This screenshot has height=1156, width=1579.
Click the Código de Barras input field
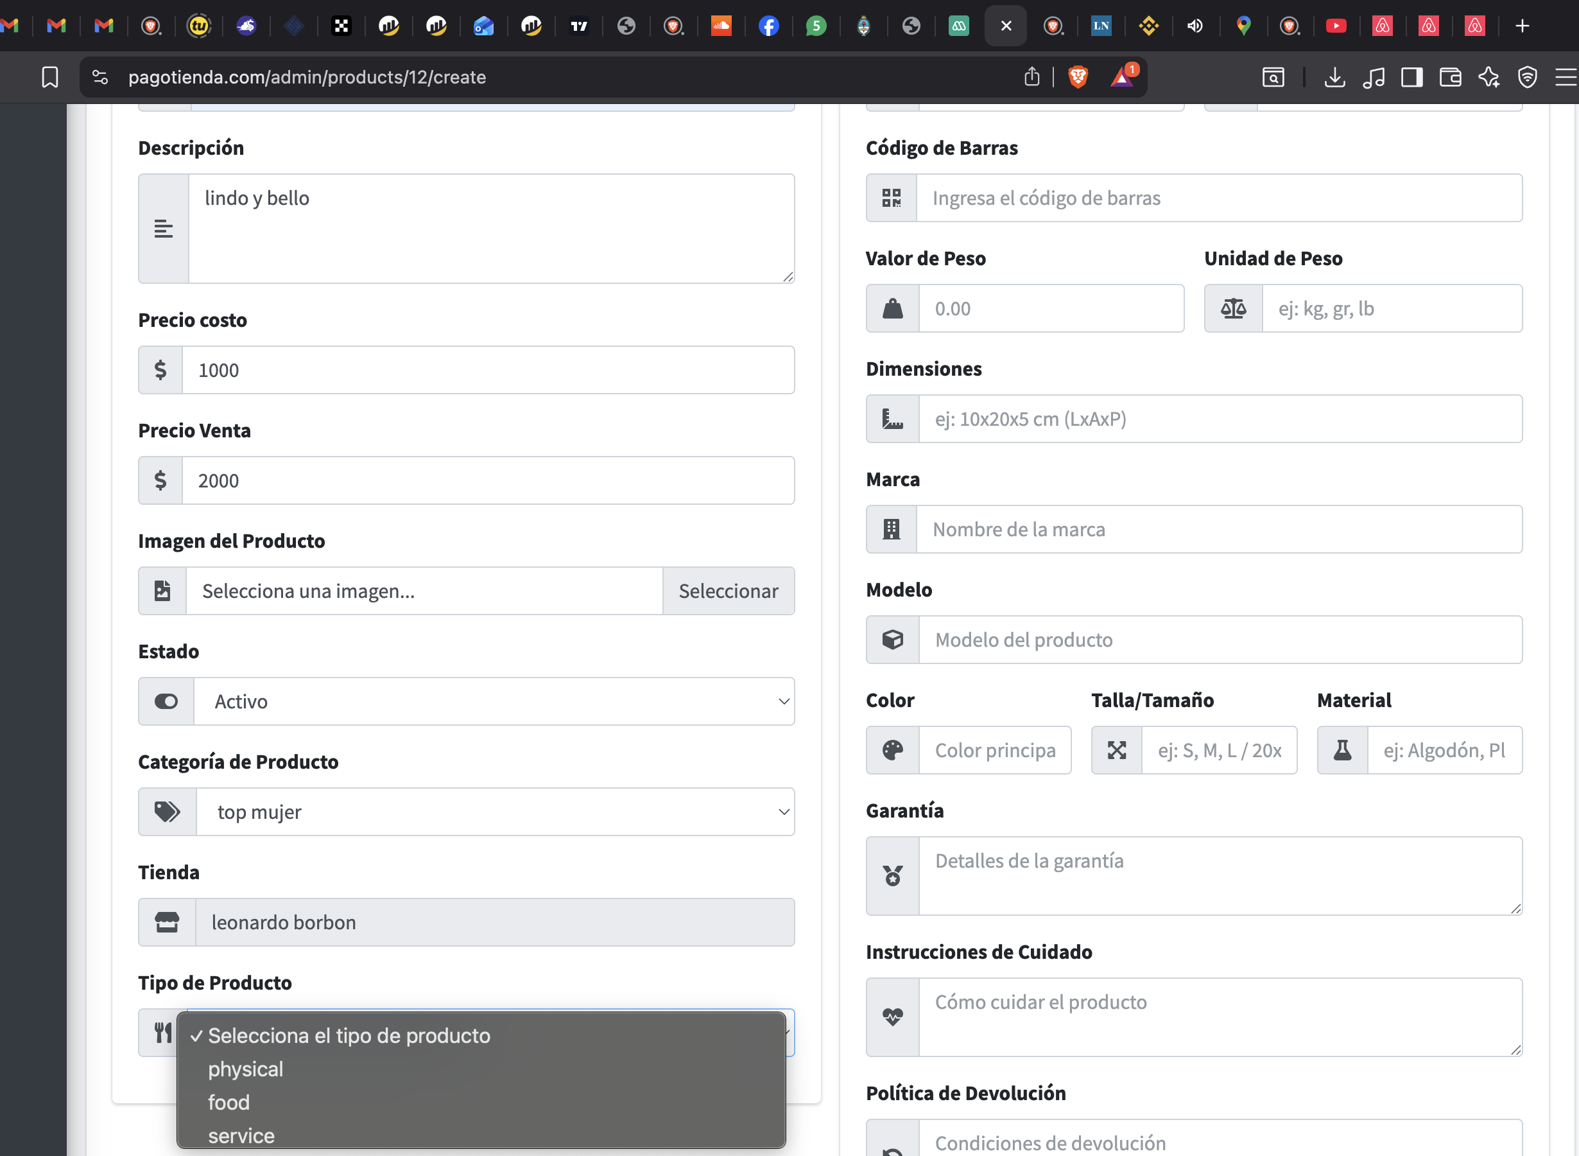click(x=1218, y=198)
